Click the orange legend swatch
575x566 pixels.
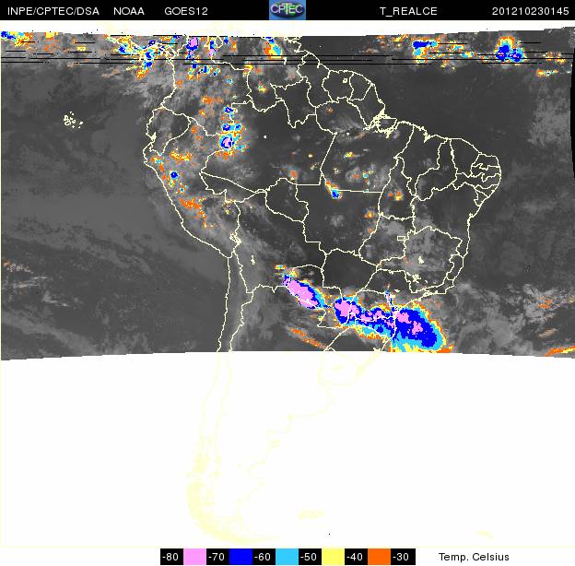click(x=379, y=557)
